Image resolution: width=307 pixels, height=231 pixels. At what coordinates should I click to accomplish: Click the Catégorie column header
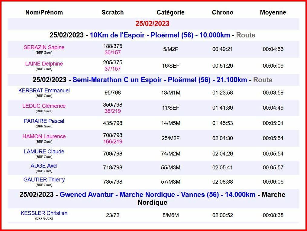[x=170, y=12]
